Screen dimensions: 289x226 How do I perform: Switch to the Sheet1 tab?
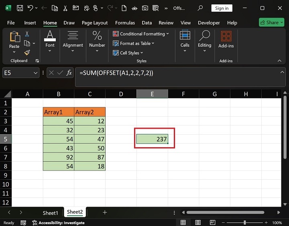pos(51,212)
